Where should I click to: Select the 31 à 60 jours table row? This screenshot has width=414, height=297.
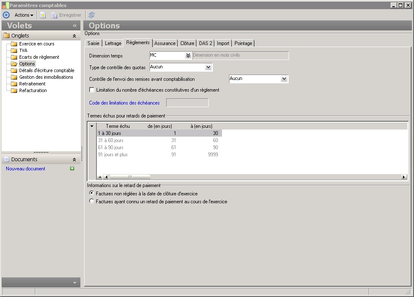pos(111,141)
